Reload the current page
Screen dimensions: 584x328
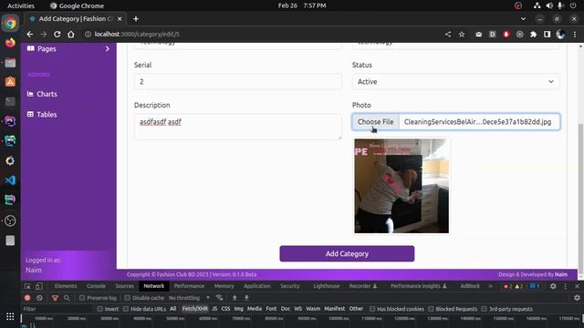pyautogui.click(x=57, y=35)
